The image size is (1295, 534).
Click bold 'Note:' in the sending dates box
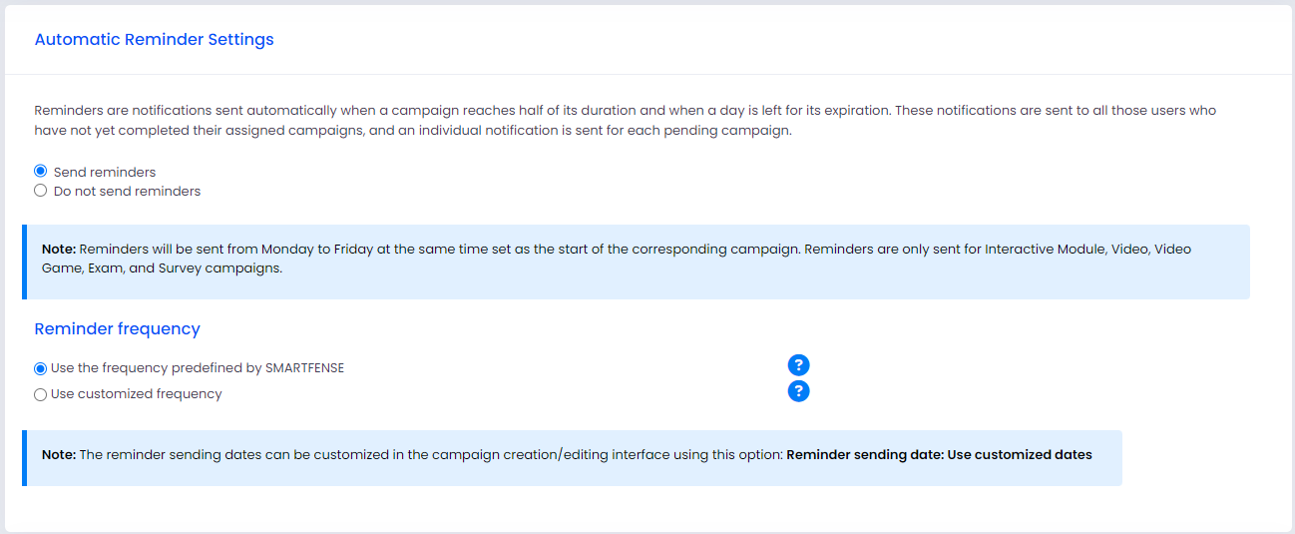click(x=59, y=455)
